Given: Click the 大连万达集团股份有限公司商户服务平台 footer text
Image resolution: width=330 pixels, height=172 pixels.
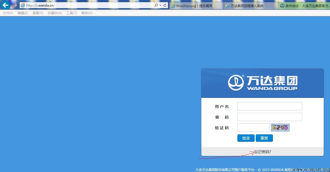Looking at the screenshot, I should pyautogui.click(x=225, y=170).
